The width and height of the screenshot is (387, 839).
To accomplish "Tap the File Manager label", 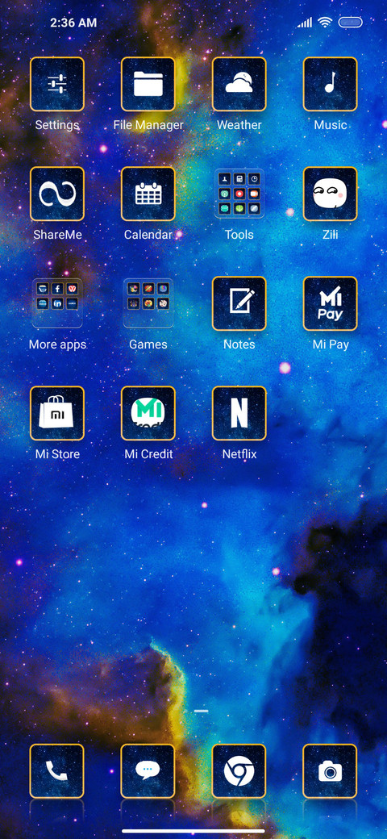I will coord(148,125).
